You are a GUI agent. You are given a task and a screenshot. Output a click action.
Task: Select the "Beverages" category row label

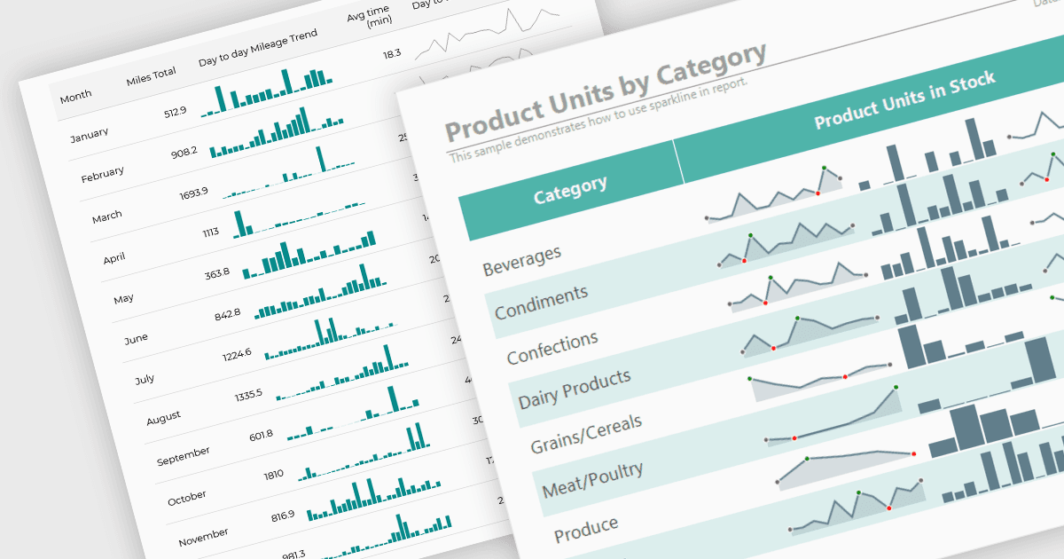point(522,261)
